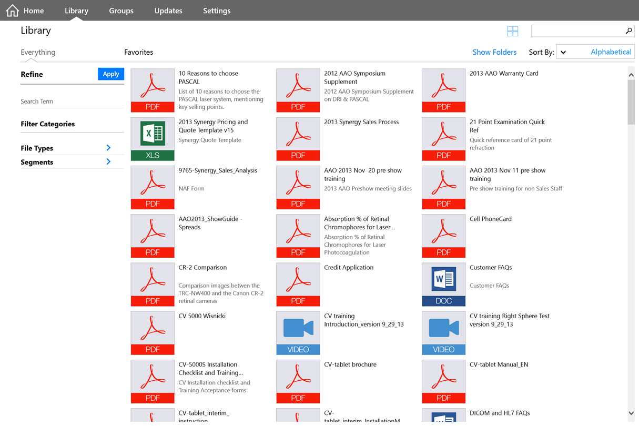
Task: Open PDF icon for 2013 Synergy Sales Process
Action: pos(298,139)
